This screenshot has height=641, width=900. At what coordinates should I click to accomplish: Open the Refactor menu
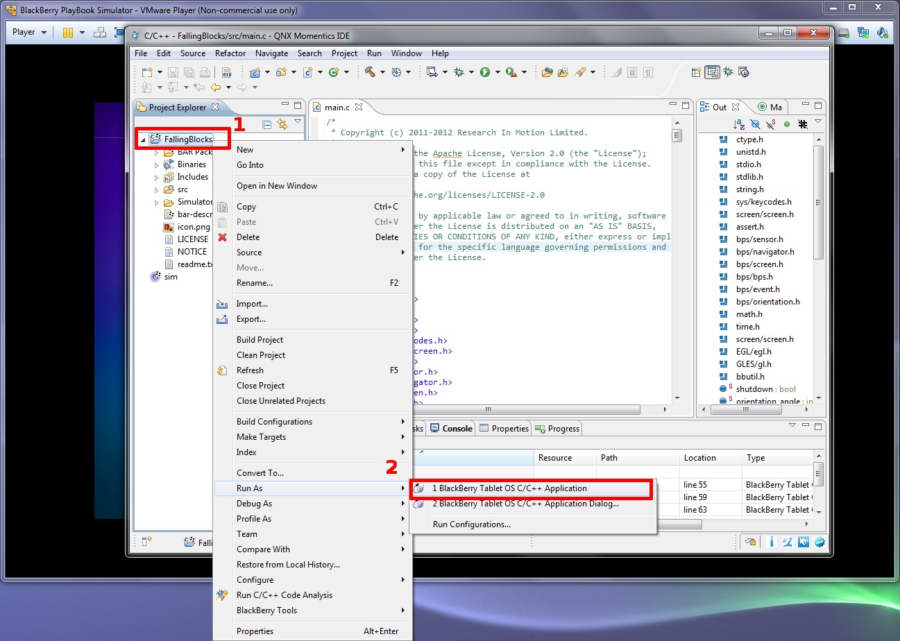(x=230, y=53)
